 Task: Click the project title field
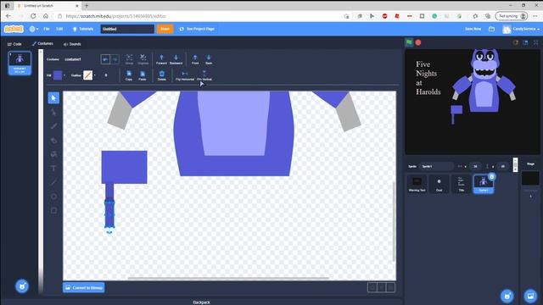(x=127, y=29)
